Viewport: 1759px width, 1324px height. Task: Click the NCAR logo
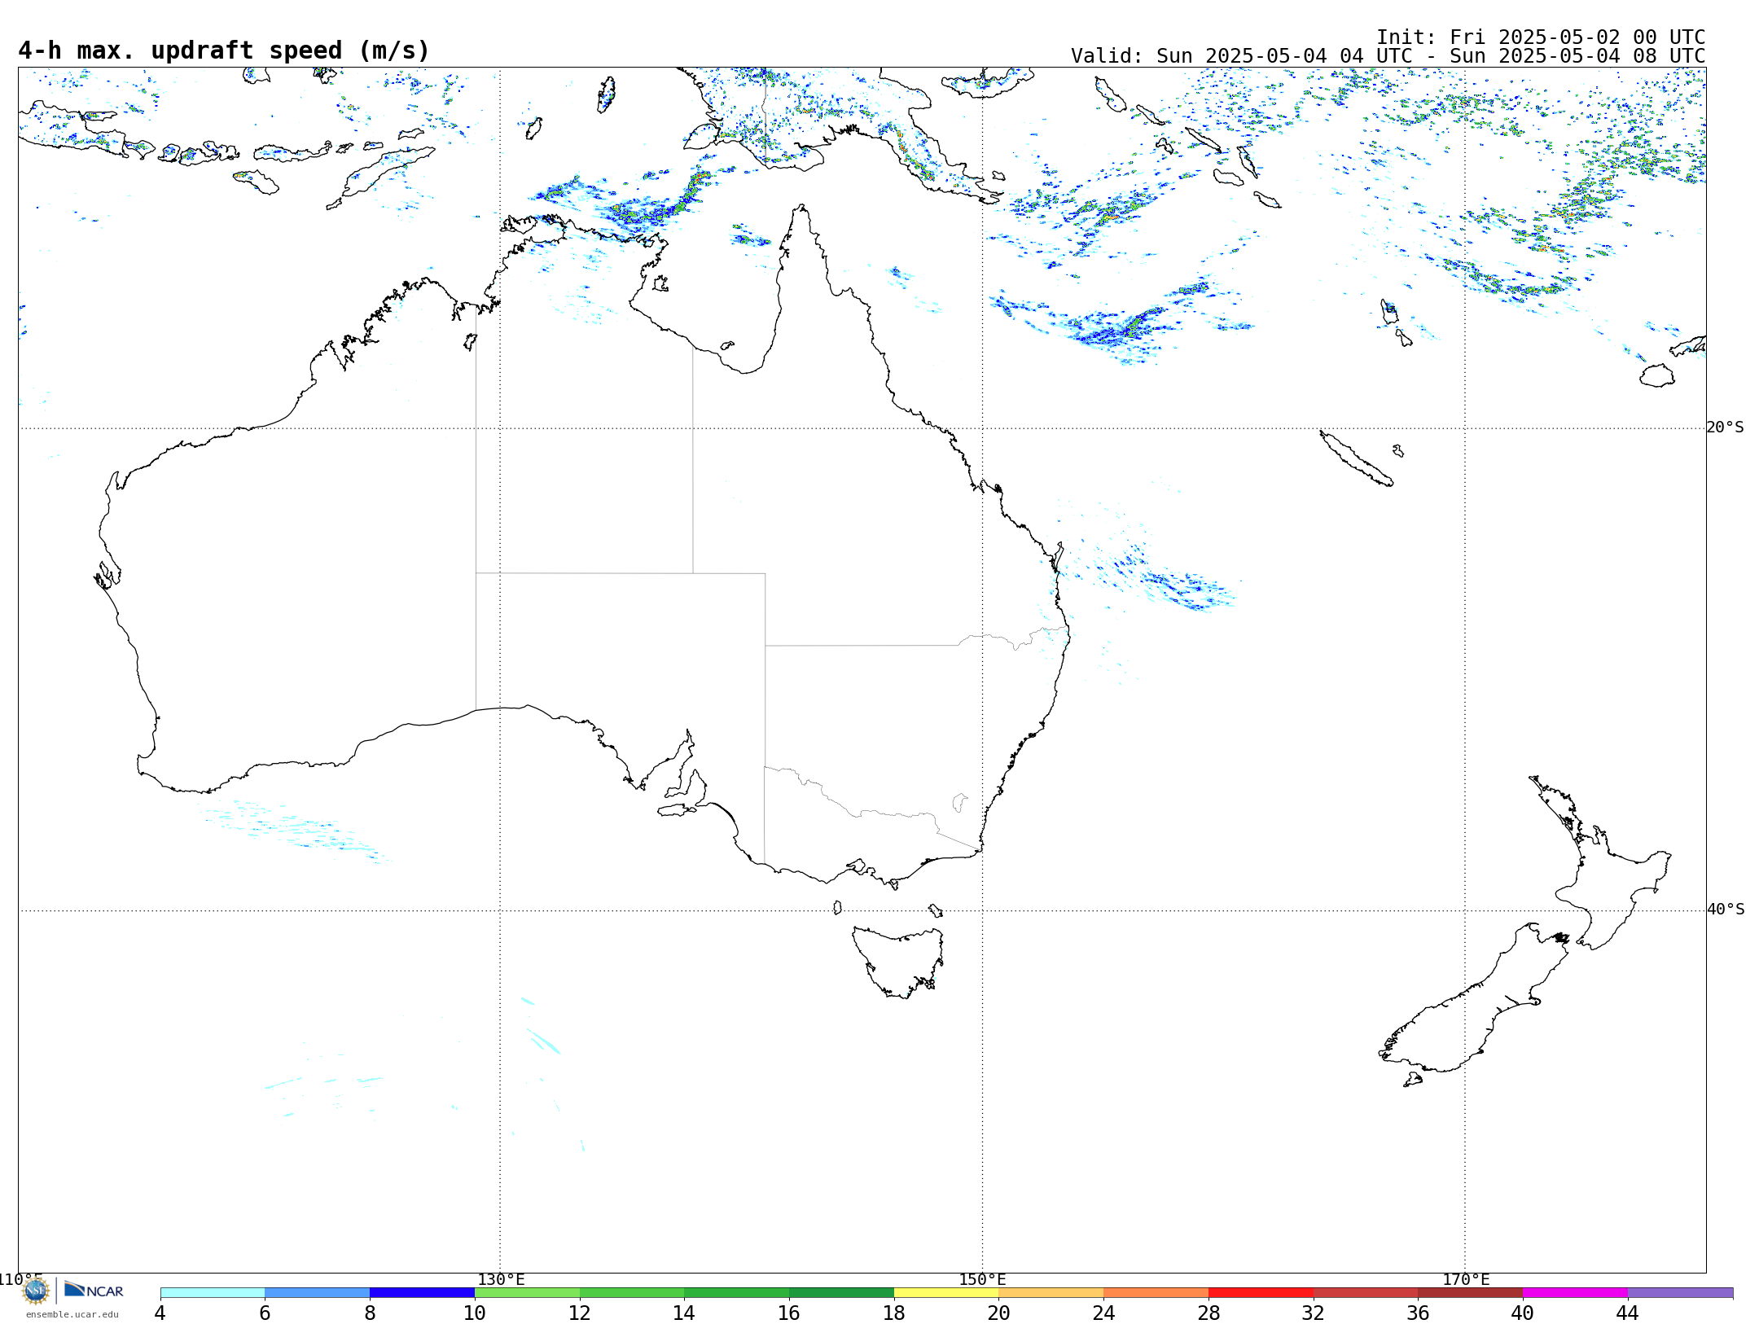94,1290
